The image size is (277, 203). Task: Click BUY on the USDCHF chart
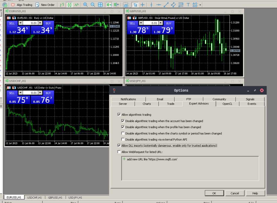tap(48, 93)
